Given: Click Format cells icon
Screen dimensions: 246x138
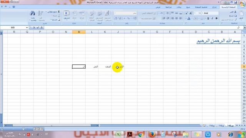Looking at the screenshot, I should coord(66,13).
